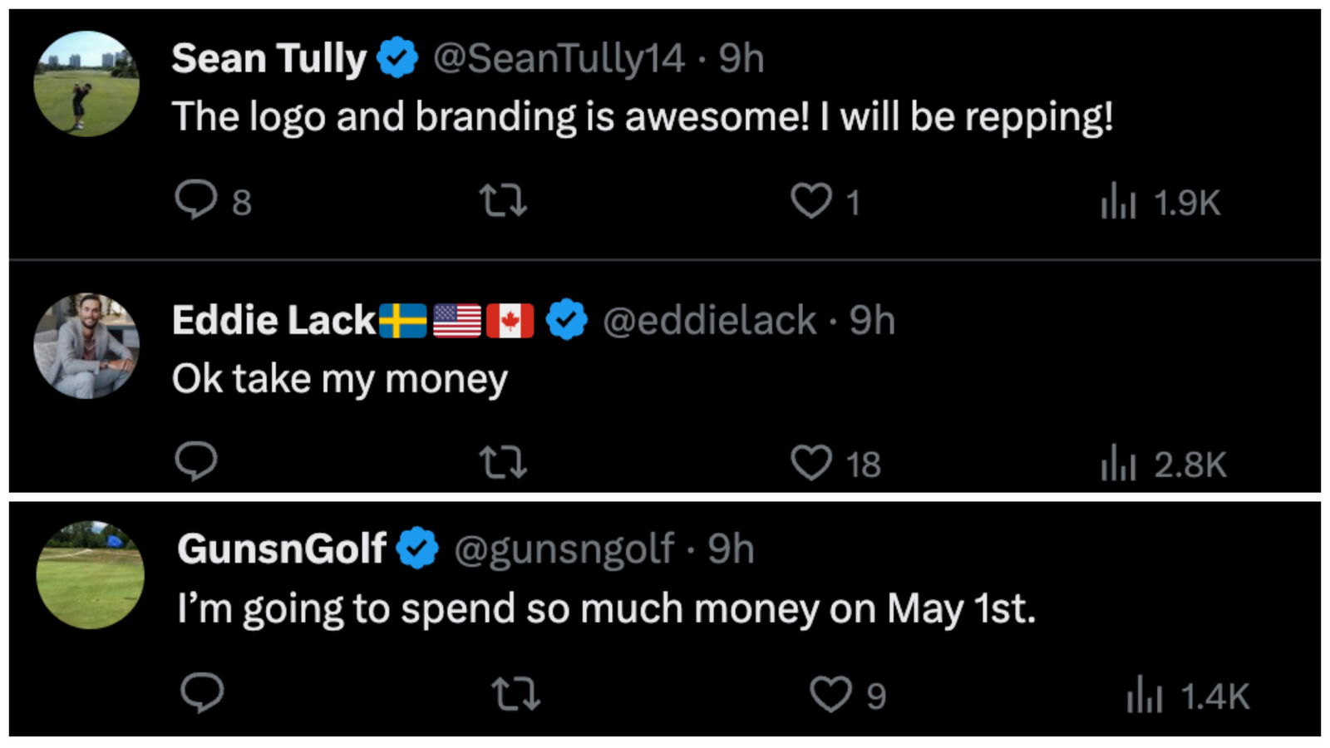
Task: View analytics showing 1.4K views
Action: (x=1144, y=696)
